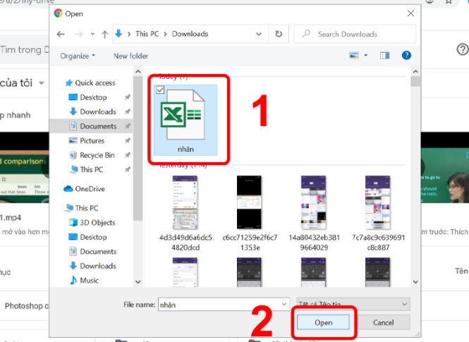This screenshot has width=469, height=342.
Task: Select thumbnail 4d3d49d6a6dc54820dcd
Action: coord(185,202)
